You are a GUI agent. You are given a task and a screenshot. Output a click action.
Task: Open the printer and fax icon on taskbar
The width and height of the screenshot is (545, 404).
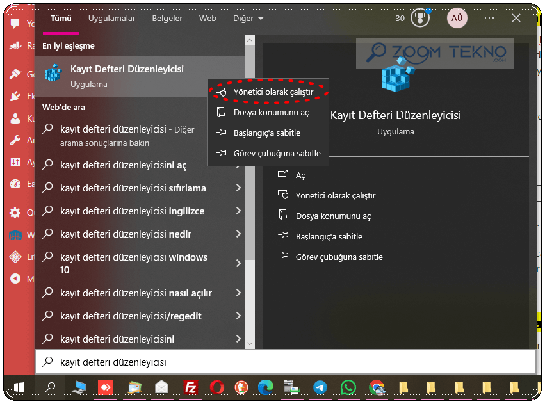pos(291,387)
